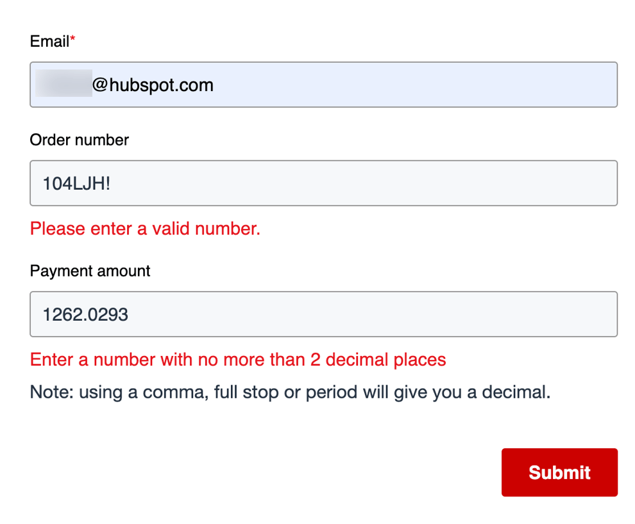Screen dimensions: 635x524
Task: Place cursor on the 1262.0293 payment value
Action: pos(85,315)
